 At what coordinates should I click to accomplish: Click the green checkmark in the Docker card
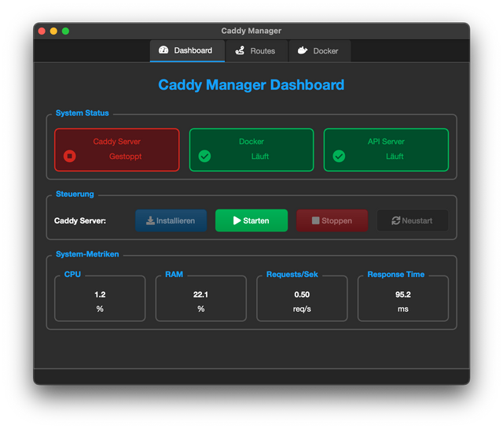[x=204, y=156]
